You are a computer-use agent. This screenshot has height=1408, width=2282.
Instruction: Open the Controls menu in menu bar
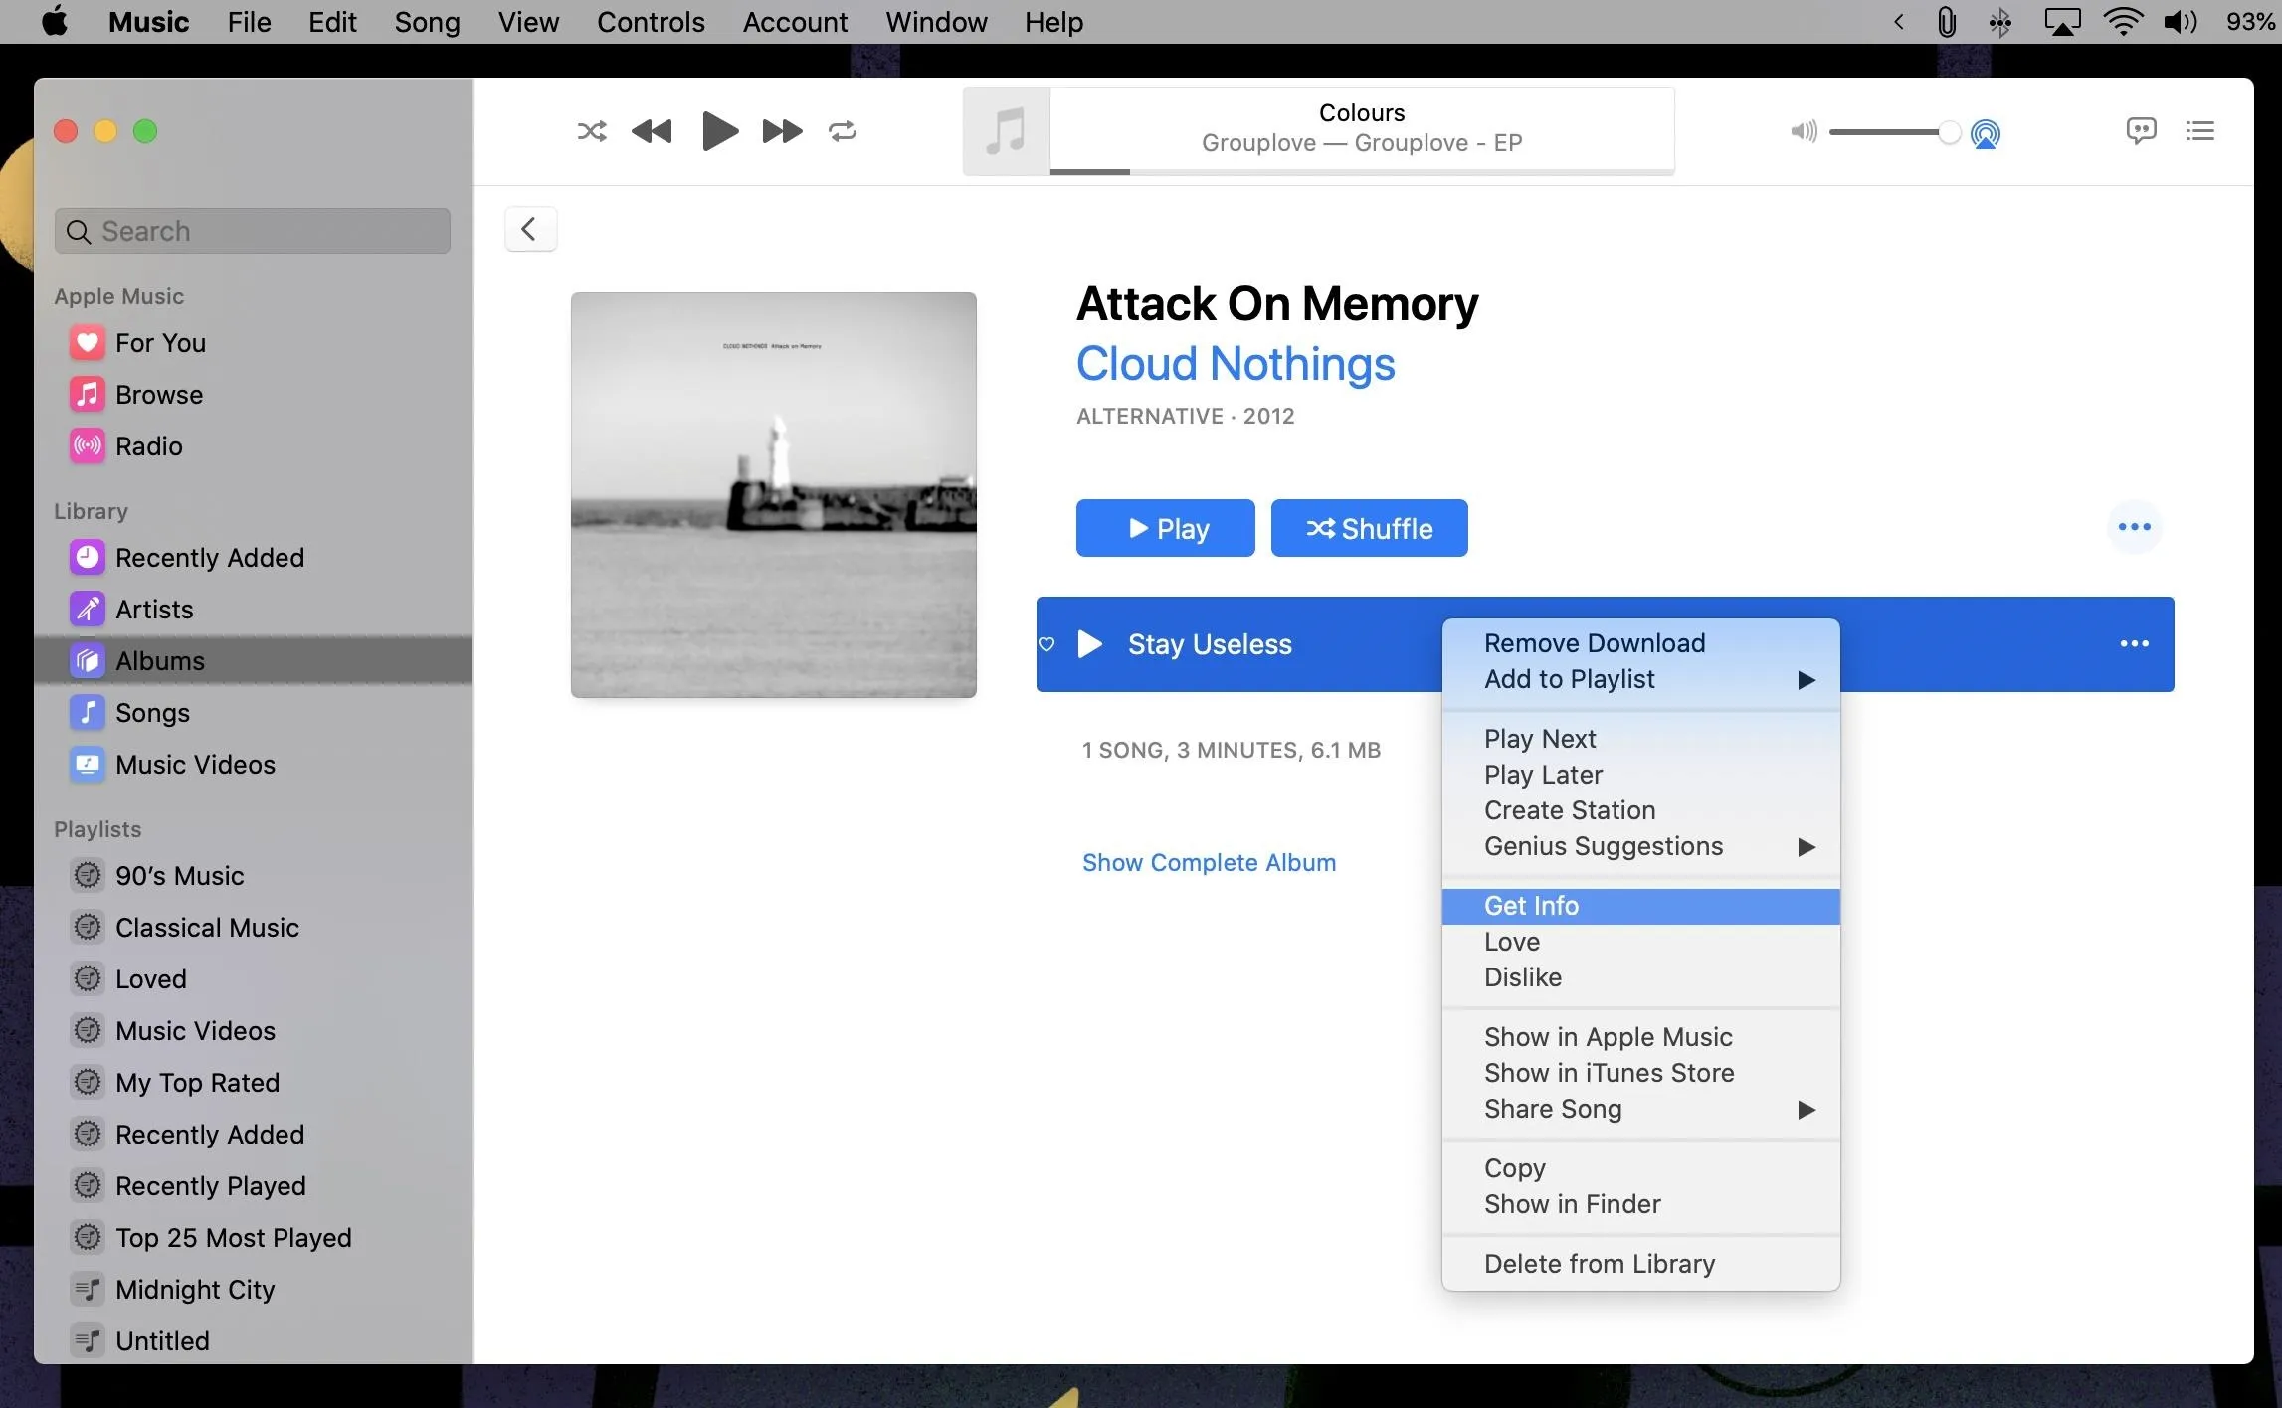click(651, 22)
